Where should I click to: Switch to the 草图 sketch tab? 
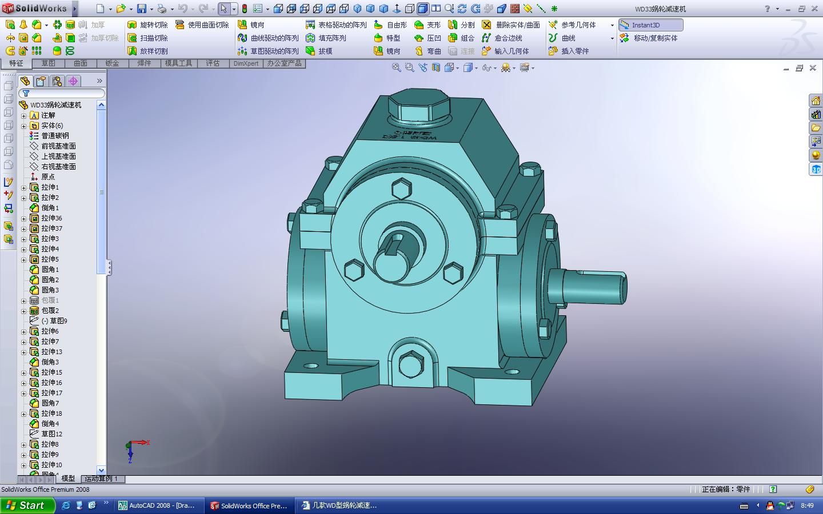48,63
